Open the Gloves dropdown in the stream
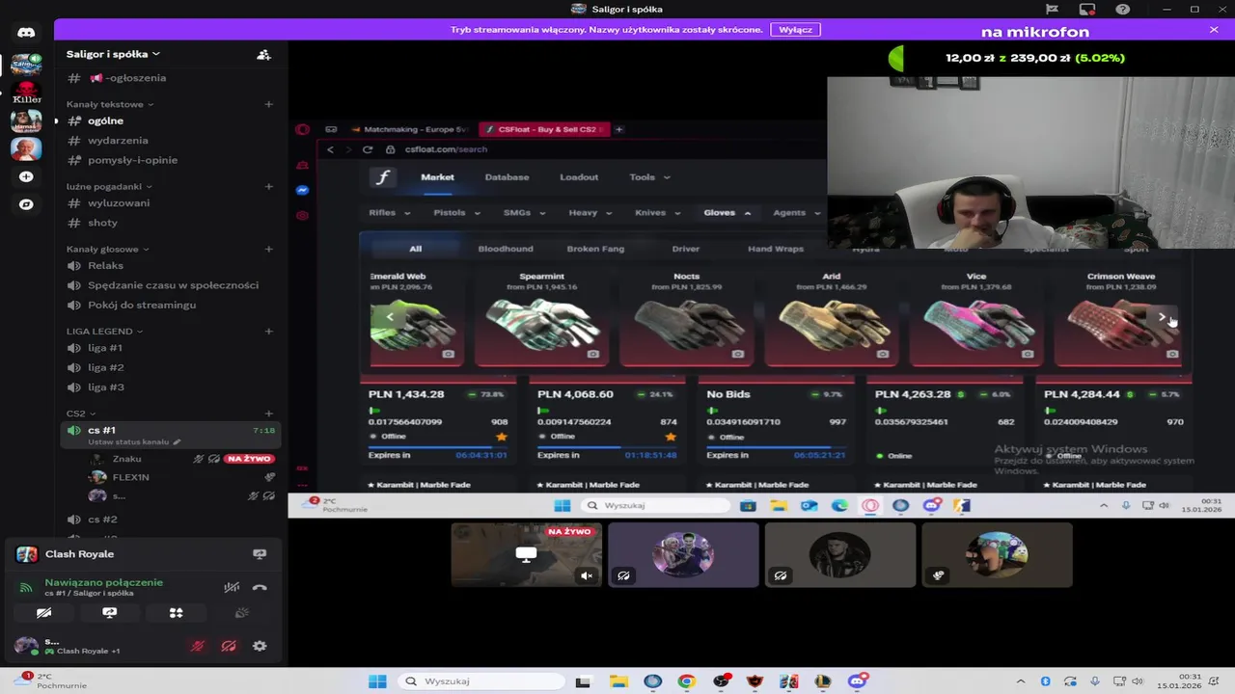Screen dimensions: 1235x694 [727, 213]
